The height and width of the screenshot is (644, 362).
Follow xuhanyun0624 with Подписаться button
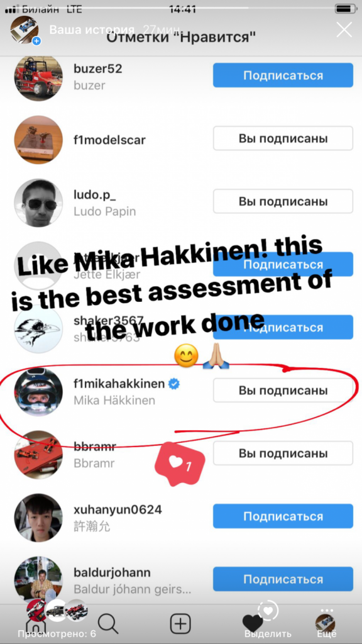coord(283,516)
